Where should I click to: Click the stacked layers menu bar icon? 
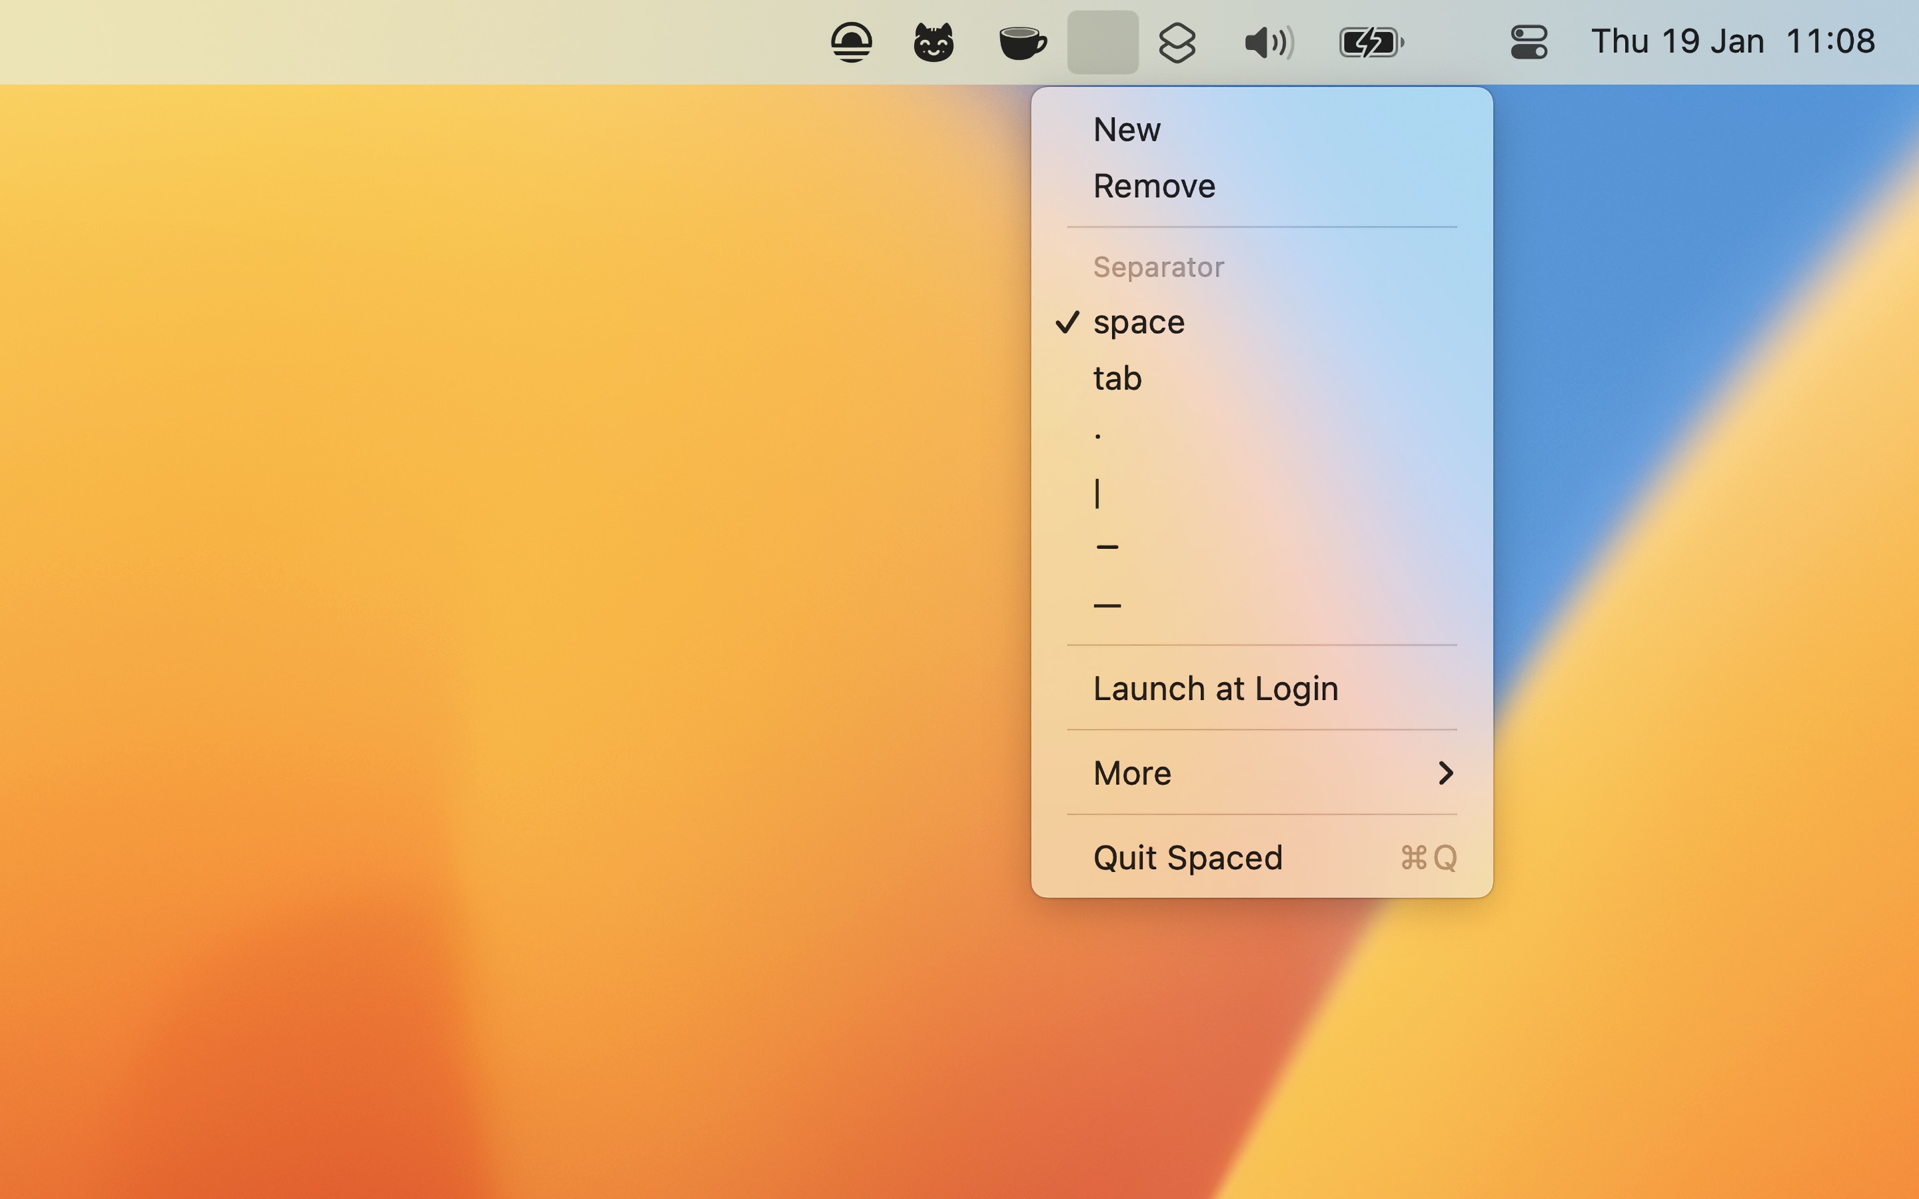coord(1178,41)
